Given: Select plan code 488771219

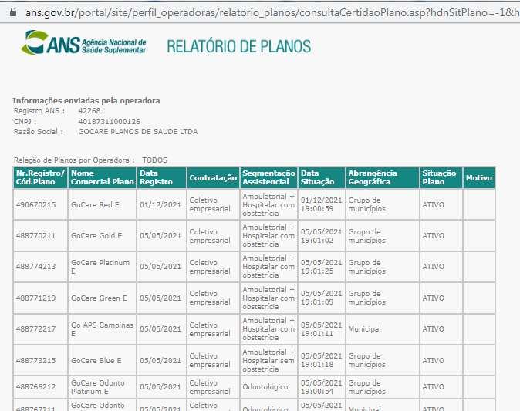Looking at the screenshot, I should point(35,298).
